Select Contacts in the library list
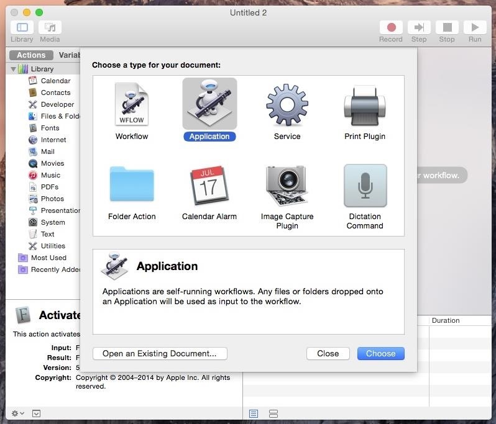This screenshot has width=496, height=424. point(49,92)
